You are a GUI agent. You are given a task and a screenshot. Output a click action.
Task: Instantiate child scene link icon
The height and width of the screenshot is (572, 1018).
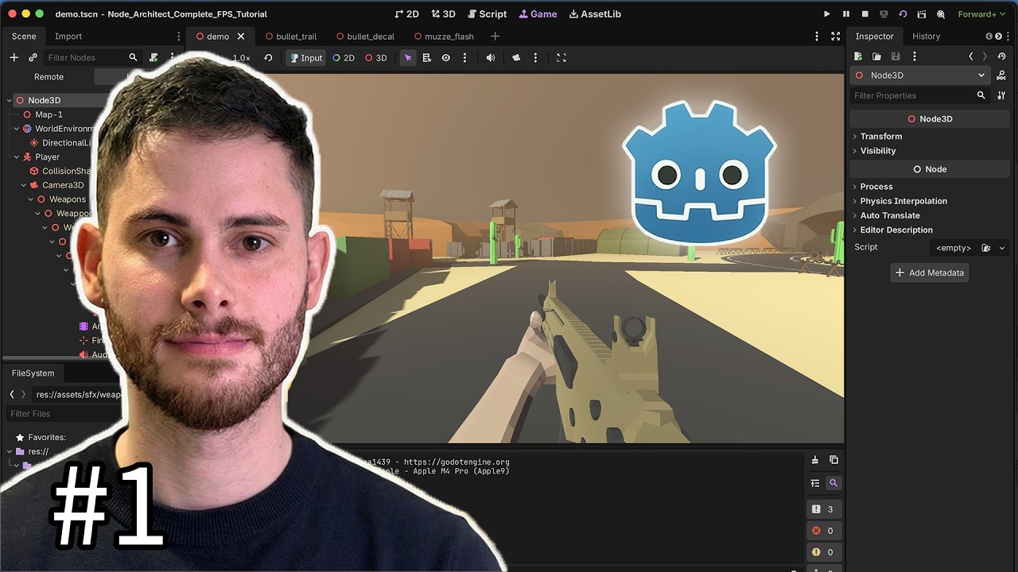33,57
